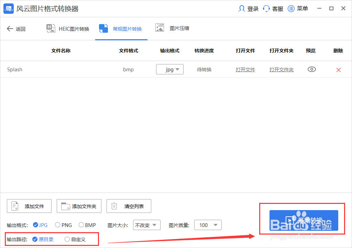352x248 pixels.
Task: Preview the Splash image with the eye icon
Action: point(311,69)
